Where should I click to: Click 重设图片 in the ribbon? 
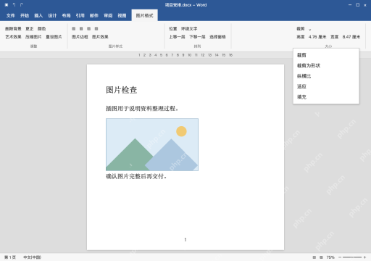coord(54,37)
